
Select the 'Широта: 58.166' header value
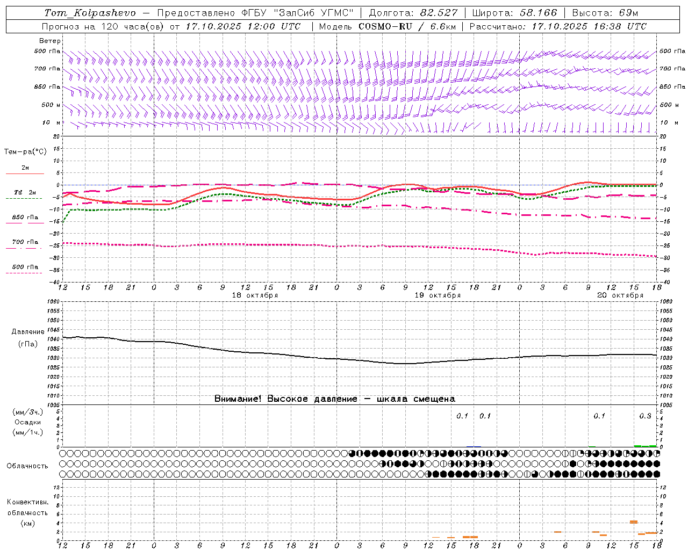tap(514, 13)
